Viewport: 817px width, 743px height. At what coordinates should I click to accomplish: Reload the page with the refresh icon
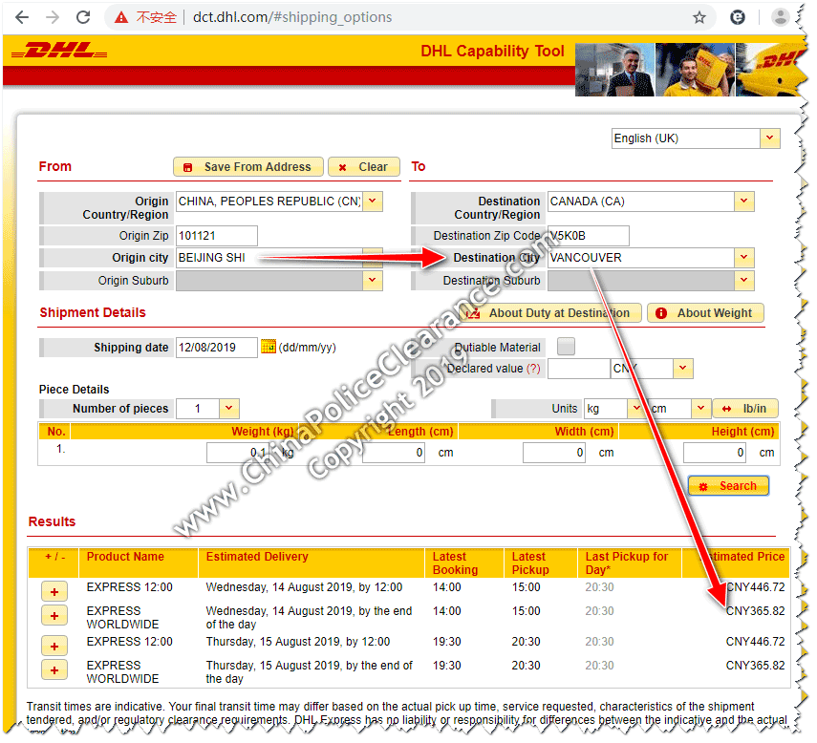coord(83,17)
